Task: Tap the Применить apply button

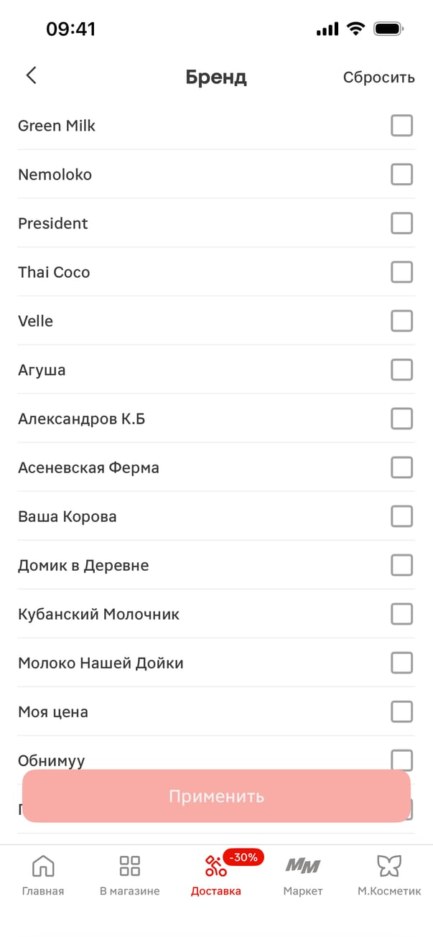Action: point(216,796)
